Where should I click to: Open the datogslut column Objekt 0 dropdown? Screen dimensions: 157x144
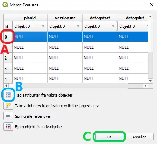133,26
